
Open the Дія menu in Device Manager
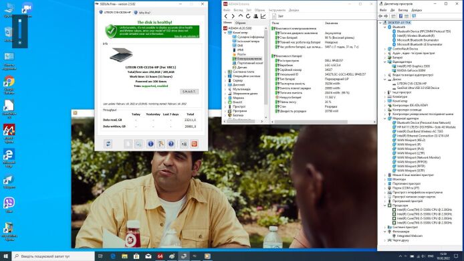tap(392, 10)
